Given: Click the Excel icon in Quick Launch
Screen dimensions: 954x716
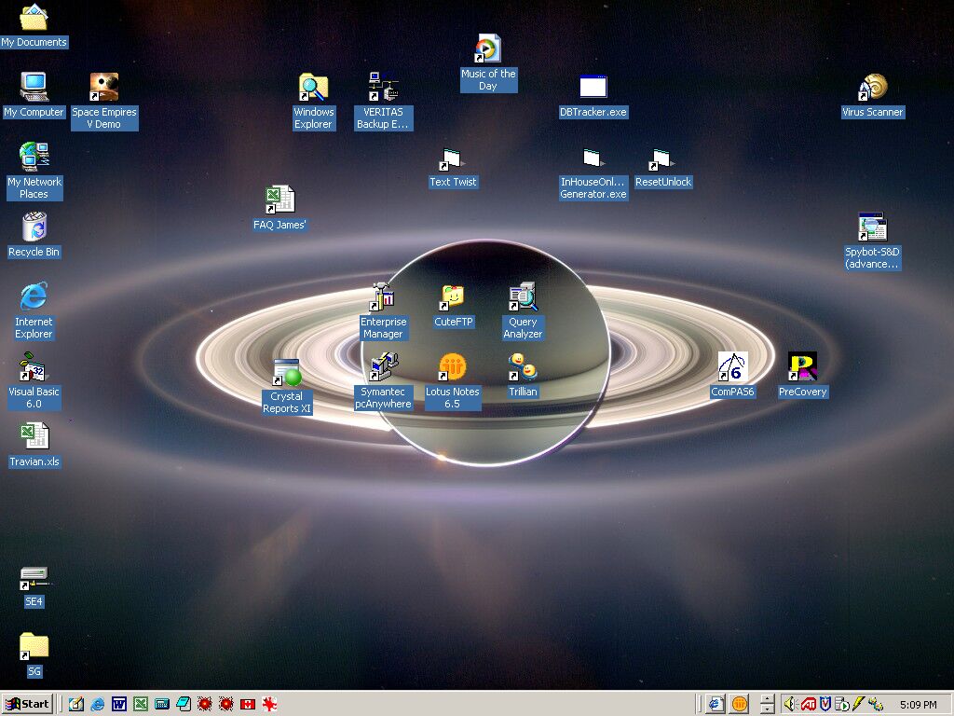Looking at the screenshot, I should [x=141, y=704].
